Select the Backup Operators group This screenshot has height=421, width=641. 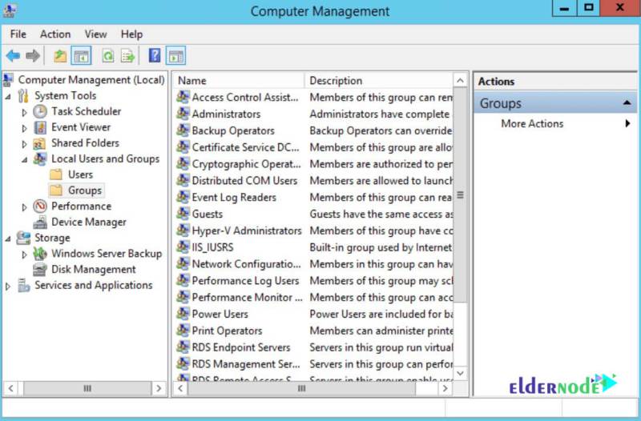[233, 130]
